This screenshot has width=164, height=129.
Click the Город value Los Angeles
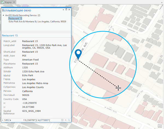[29, 80]
